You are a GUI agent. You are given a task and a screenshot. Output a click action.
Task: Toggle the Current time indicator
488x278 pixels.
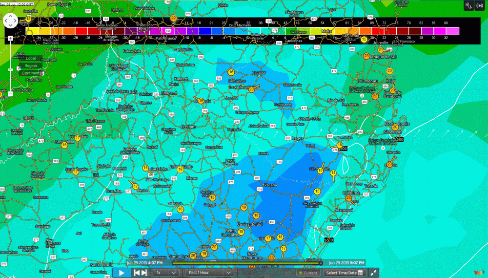[307, 273]
